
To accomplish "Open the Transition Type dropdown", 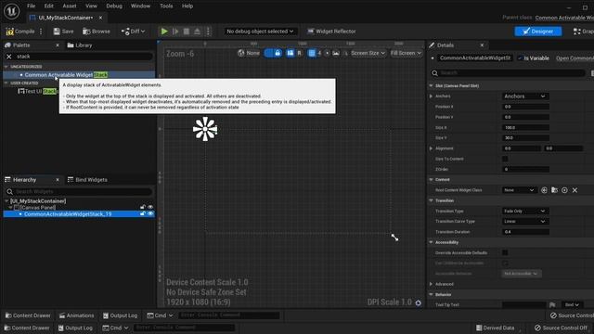I will pos(525,211).
